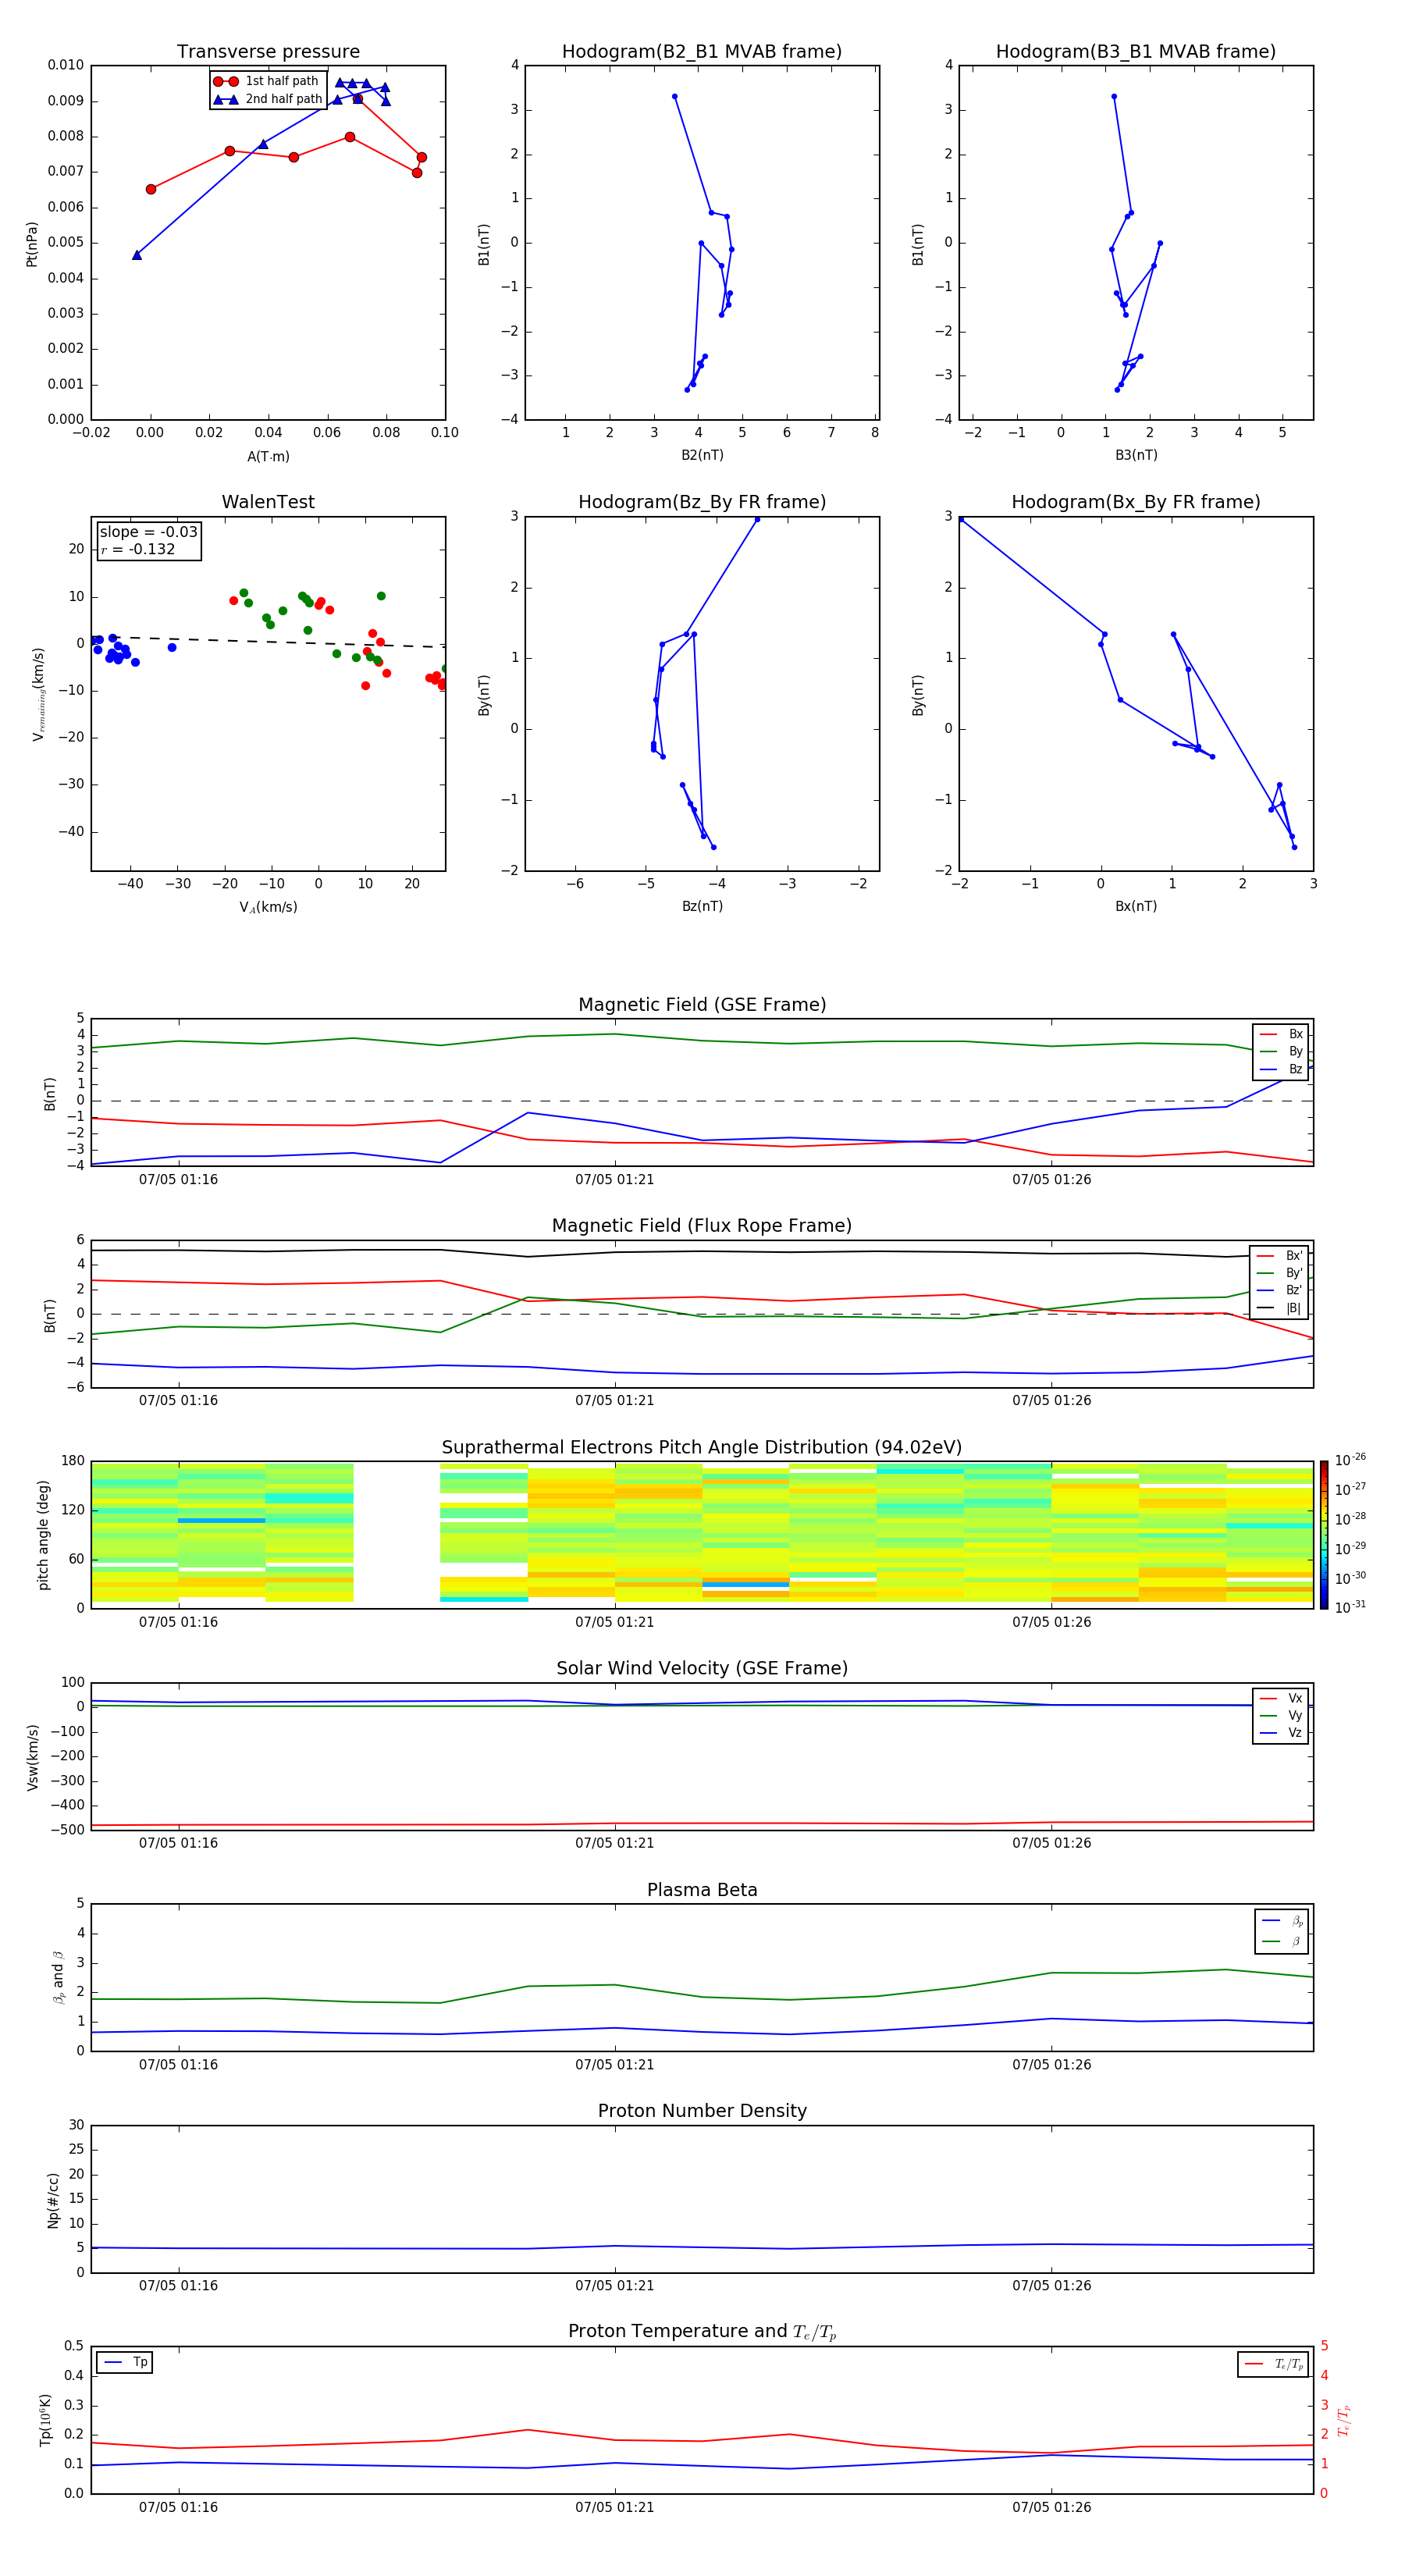Click the isolated blue dot near VA -31 in WalenTest

click(172, 647)
